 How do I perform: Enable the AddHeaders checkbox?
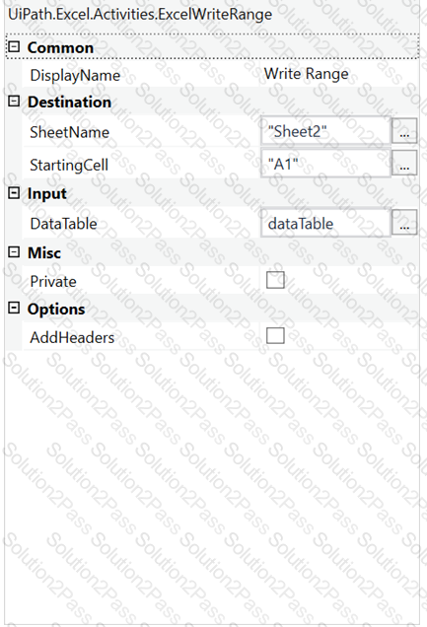[x=275, y=335]
